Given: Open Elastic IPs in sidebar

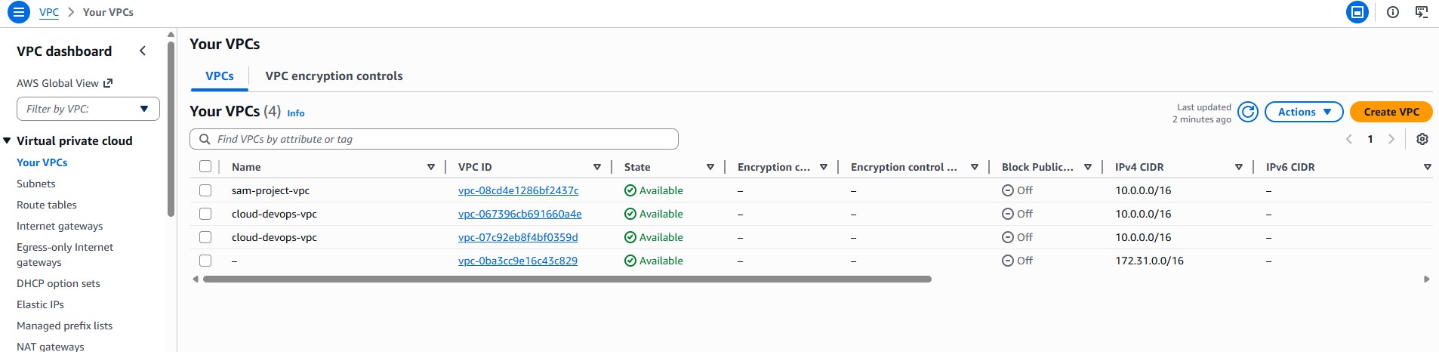Looking at the screenshot, I should pyautogui.click(x=40, y=304).
